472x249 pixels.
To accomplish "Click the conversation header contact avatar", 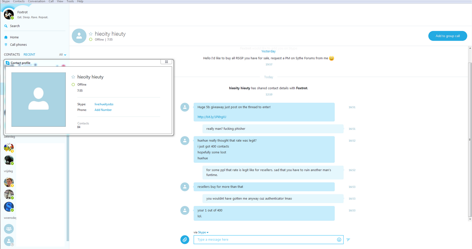I will click(x=79, y=36).
